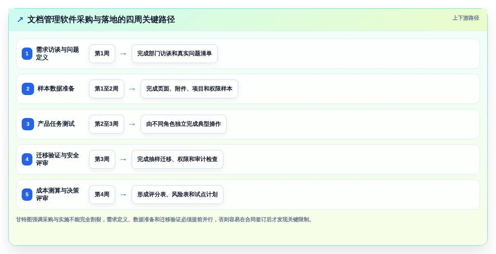Click the arrow after 第3周
The height and width of the screenshot is (254, 496).
(x=123, y=159)
